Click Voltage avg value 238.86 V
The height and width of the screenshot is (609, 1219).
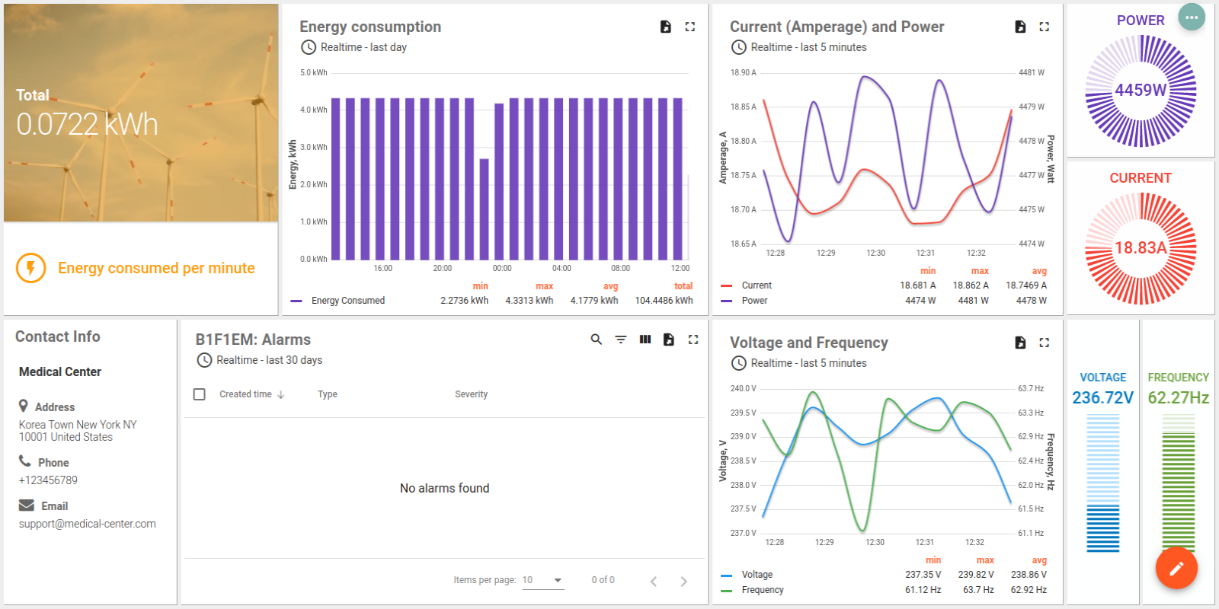coord(1029,575)
